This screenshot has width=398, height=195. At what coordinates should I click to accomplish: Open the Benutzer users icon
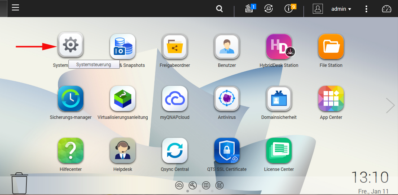(227, 46)
